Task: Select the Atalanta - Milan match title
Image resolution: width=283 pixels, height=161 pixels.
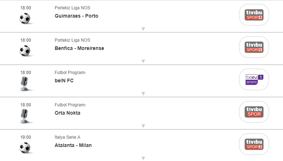Action: 73,145
